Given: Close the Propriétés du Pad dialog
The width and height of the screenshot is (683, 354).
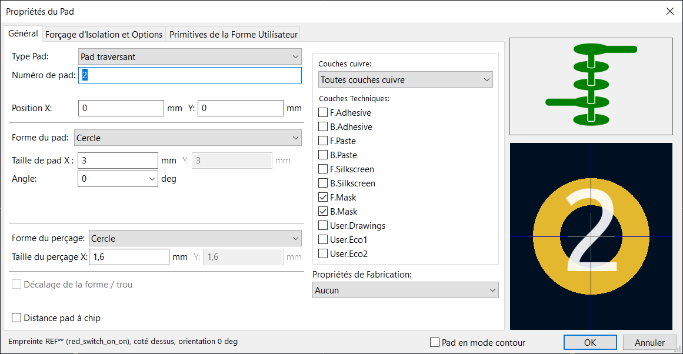Looking at the screenshot, I should click(x=669, y=11).
